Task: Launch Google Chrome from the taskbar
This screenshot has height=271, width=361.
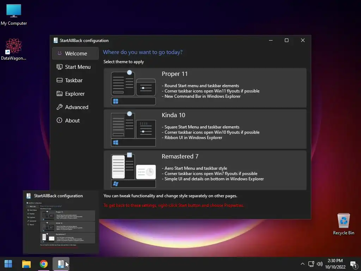Action: click(x=43, y=264)
